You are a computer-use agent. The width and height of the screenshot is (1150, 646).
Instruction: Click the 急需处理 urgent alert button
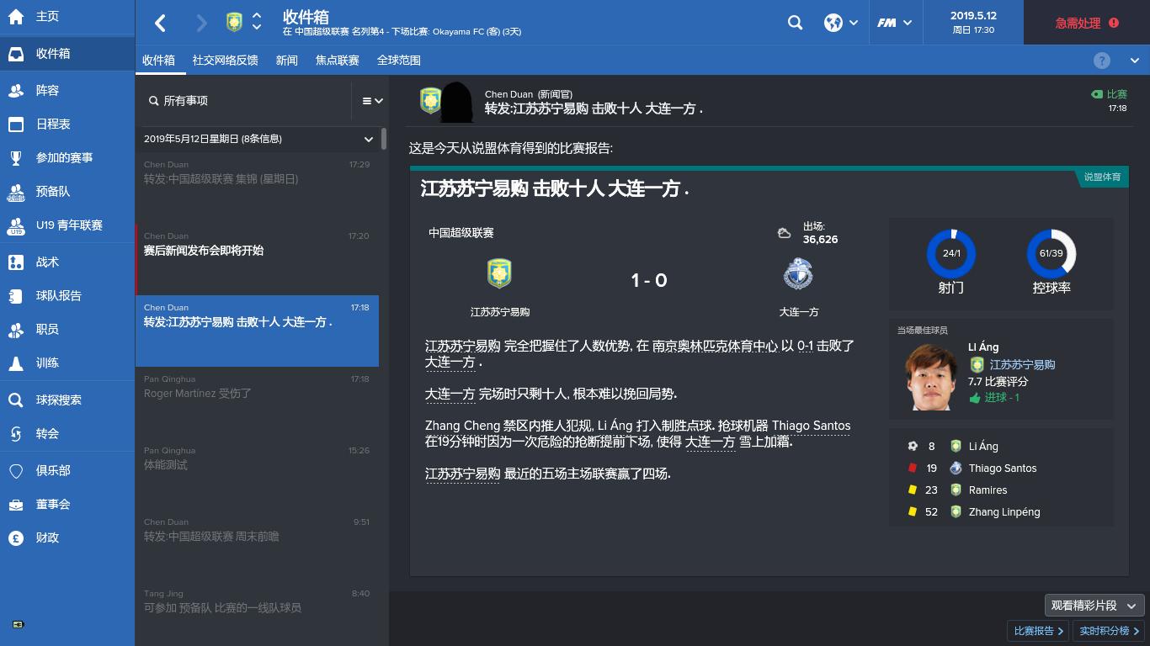(1085, 23)
